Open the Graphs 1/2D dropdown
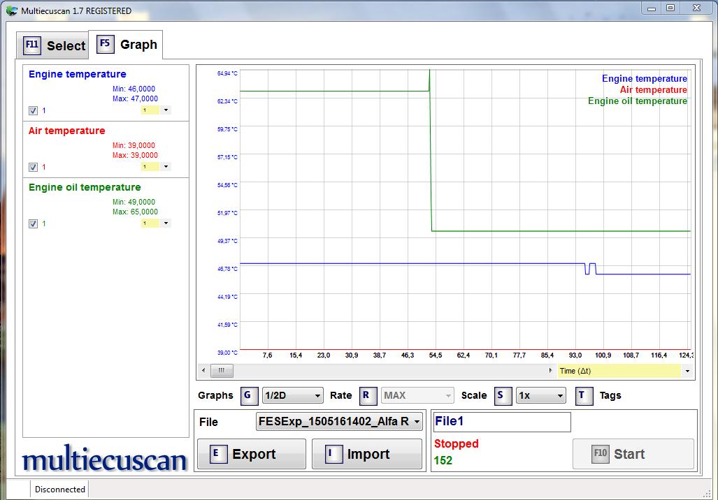 (x=292, y=396)
